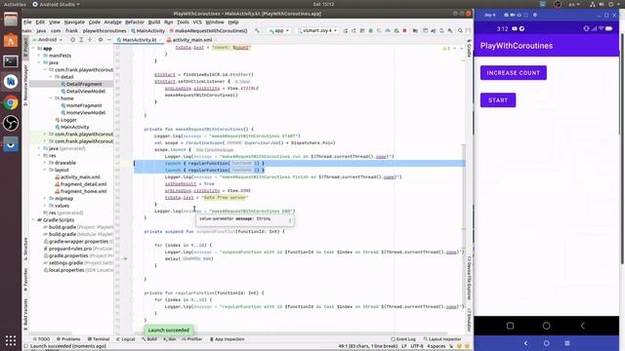
Task: Expand the manifests folder
Action: (x=39, y=56)
